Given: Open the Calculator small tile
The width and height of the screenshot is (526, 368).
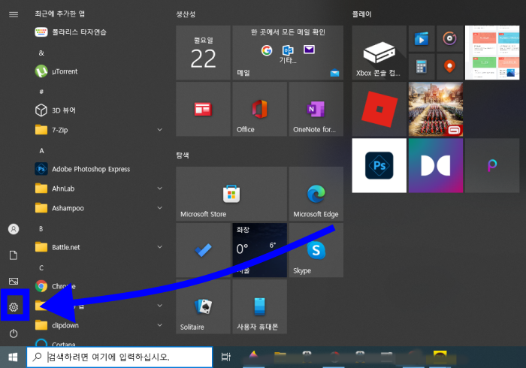Looking at the screenshot, I should [x=422, y=67].
